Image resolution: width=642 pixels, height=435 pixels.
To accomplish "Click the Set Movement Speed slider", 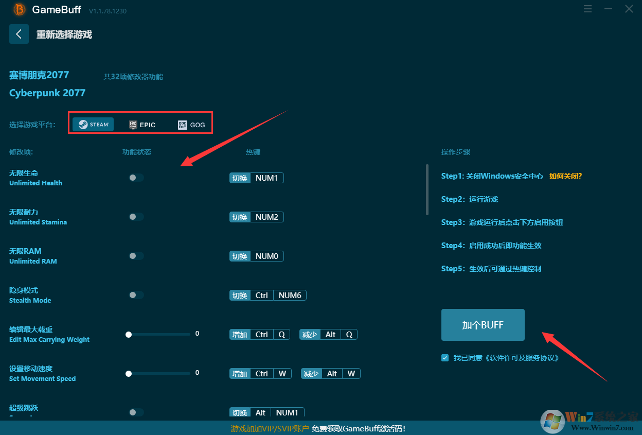I will point(159,374).
